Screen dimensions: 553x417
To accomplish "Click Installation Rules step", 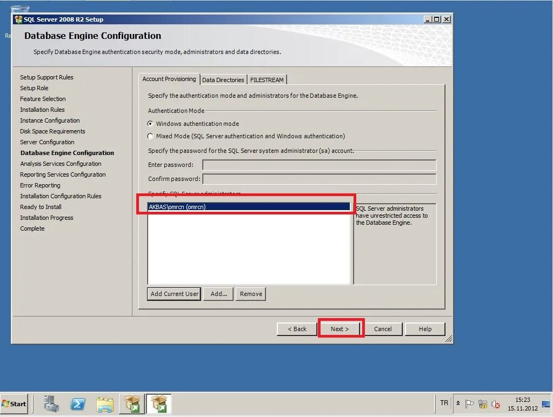I will tap(42, 110).
